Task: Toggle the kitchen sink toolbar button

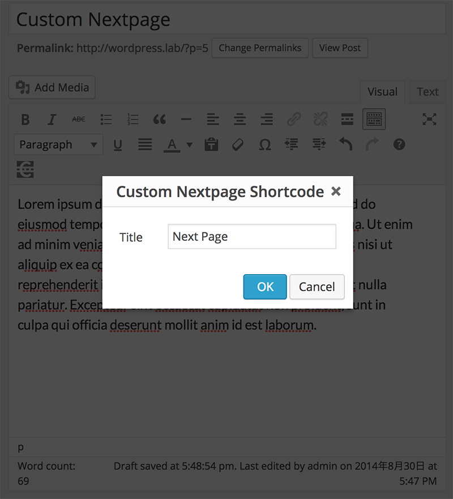Action: [374, 120]
